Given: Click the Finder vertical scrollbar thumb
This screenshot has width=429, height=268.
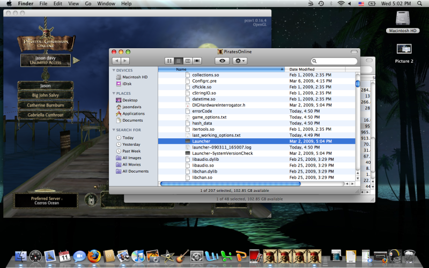Looking at the screenshot, I should click(358, 84).
